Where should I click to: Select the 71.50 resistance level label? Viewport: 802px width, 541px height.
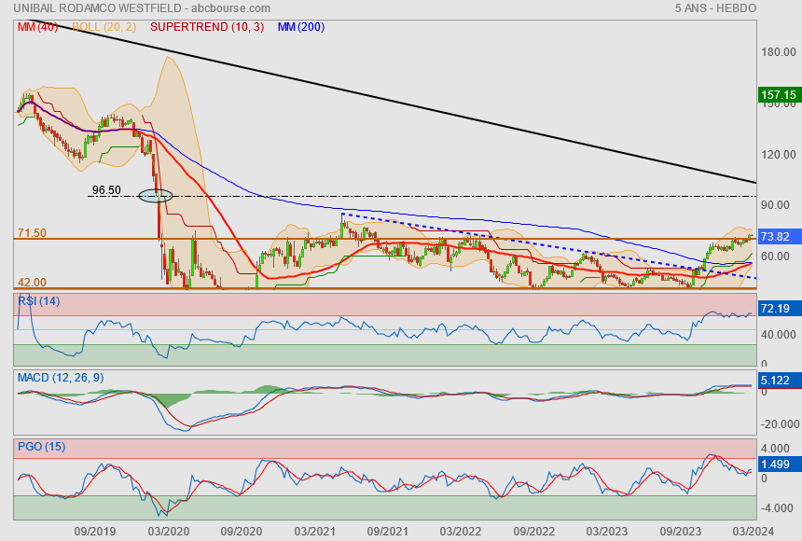(x=32, y=233)
